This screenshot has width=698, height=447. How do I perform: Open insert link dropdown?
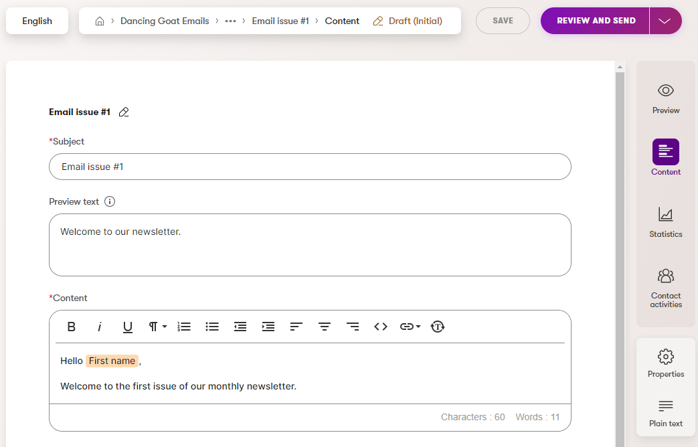click(x=410, y=327)
